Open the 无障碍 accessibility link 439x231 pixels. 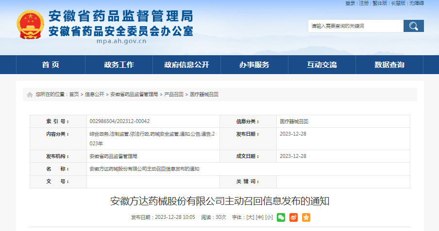(x=417, y=3)
